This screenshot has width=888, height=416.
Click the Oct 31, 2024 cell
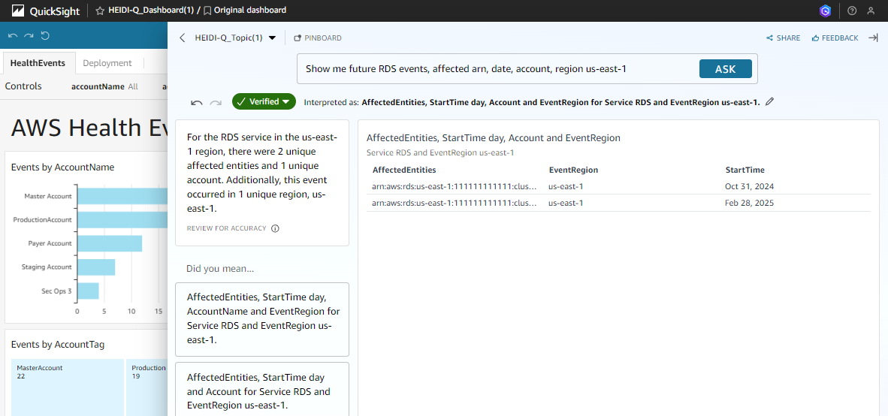[749, 186]
